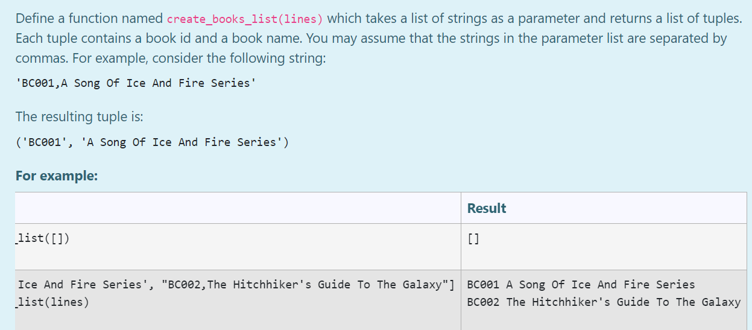Click the phrase "Define a function named"
Image resolution: width=752 pixels, height=330 pixels.
89,19
